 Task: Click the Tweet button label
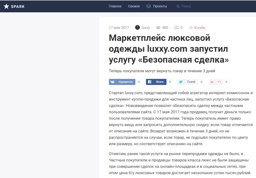pyautogui.click(x=191, y=82)
